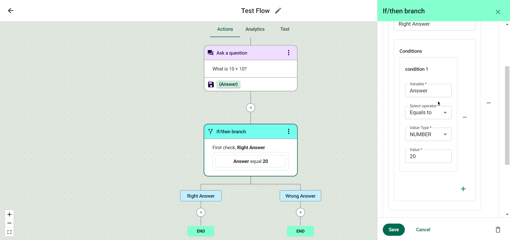Click the Cancel button
Image resolution: width=510 pixels, height=240 pixels.
423,230
